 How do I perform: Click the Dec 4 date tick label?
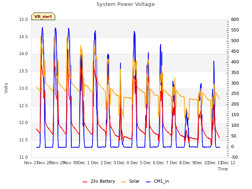[x=123, y=163]
